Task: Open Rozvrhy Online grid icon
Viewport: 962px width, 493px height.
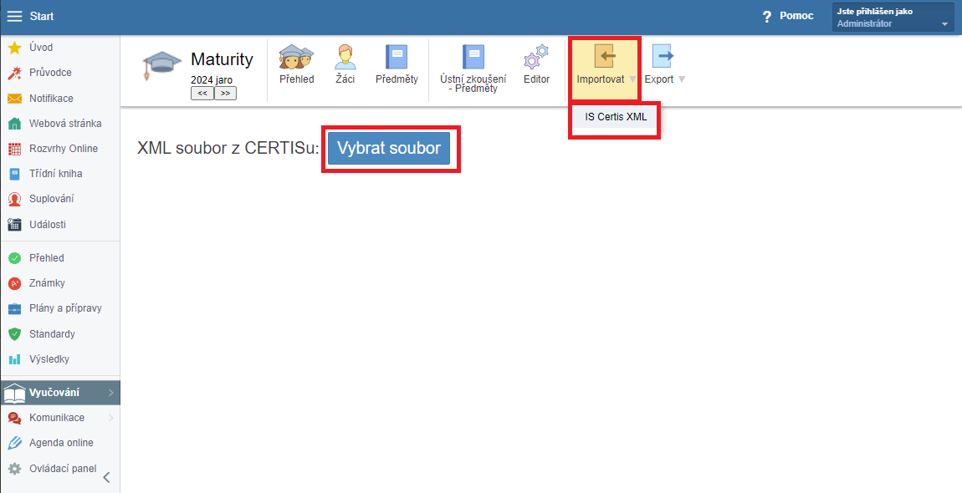Action: (15, 149)
